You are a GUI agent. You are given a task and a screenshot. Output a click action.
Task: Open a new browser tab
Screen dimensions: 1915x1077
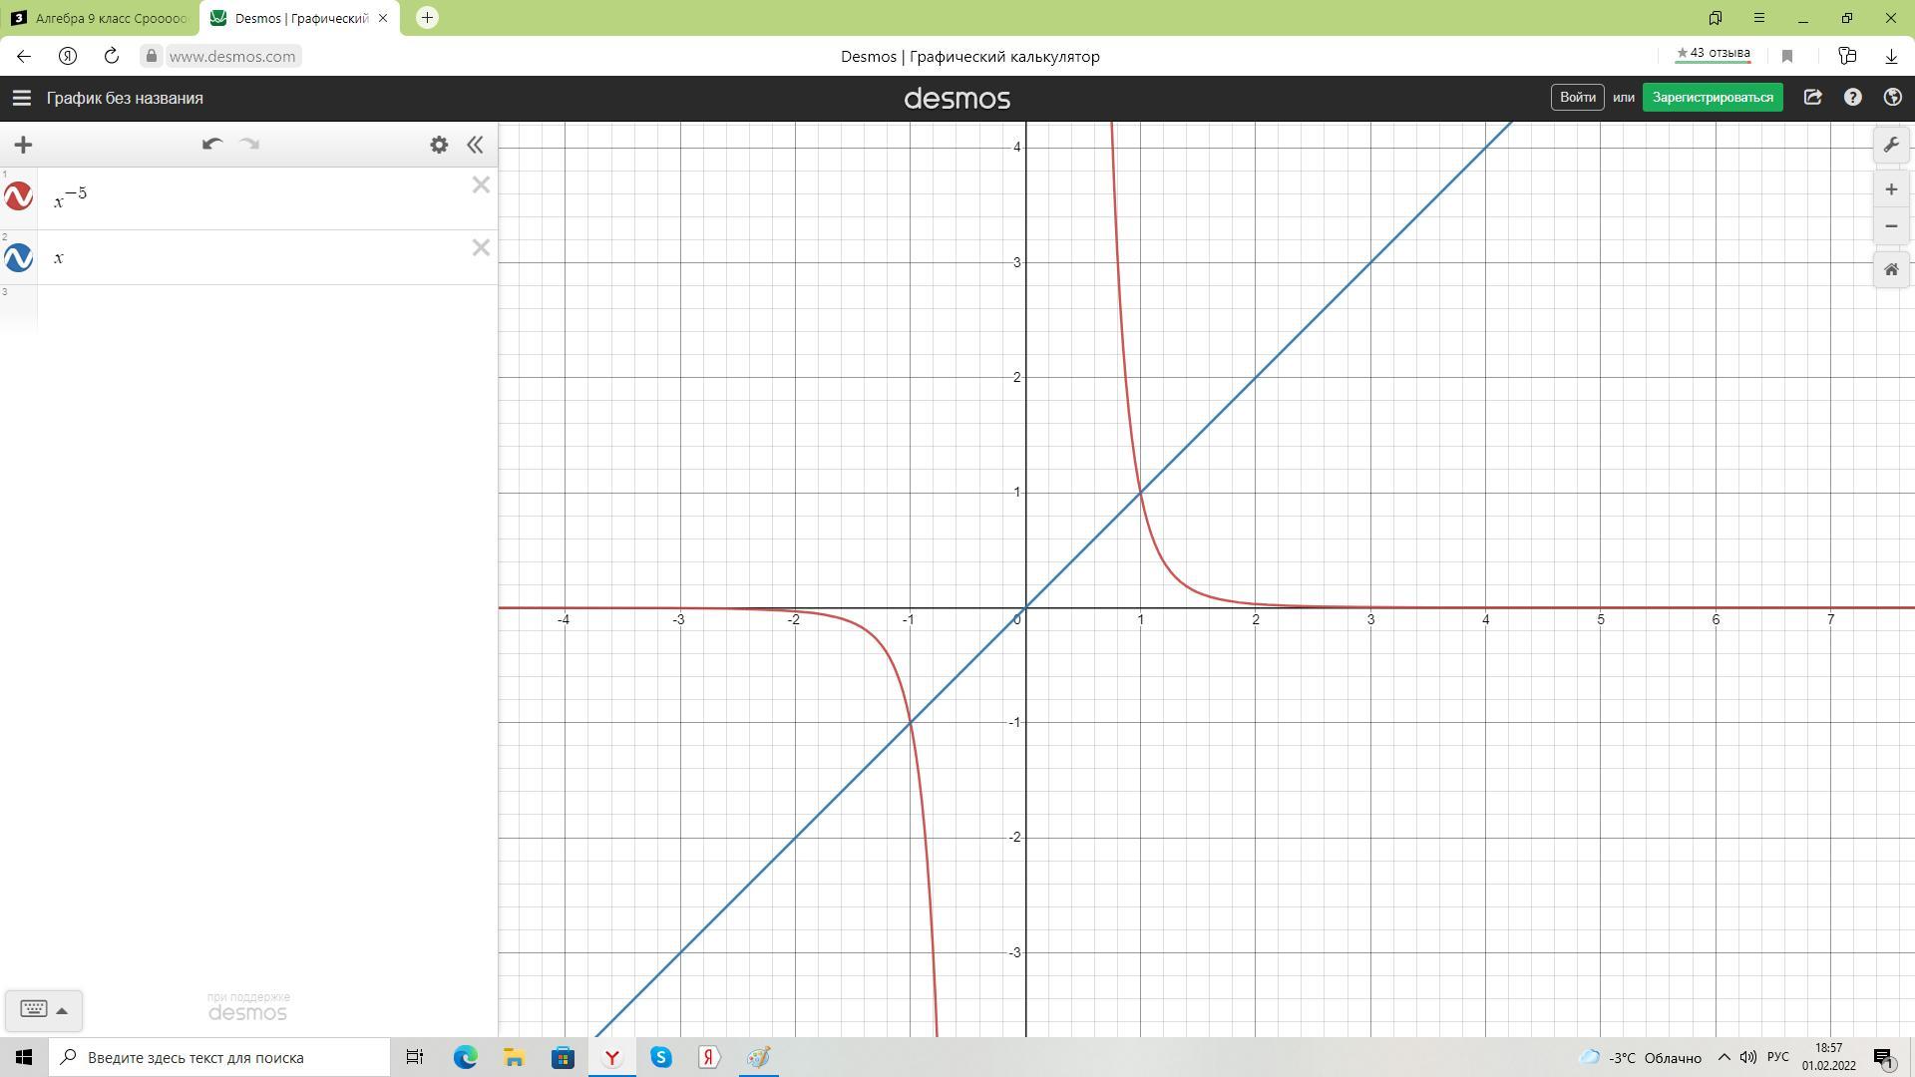point(427,17)
